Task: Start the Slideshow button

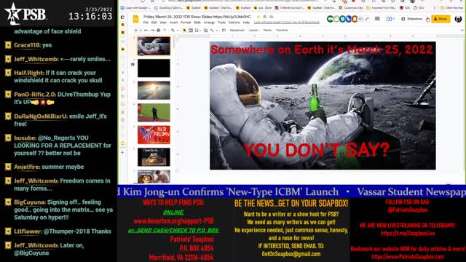Action: click(x=411, y=19)
